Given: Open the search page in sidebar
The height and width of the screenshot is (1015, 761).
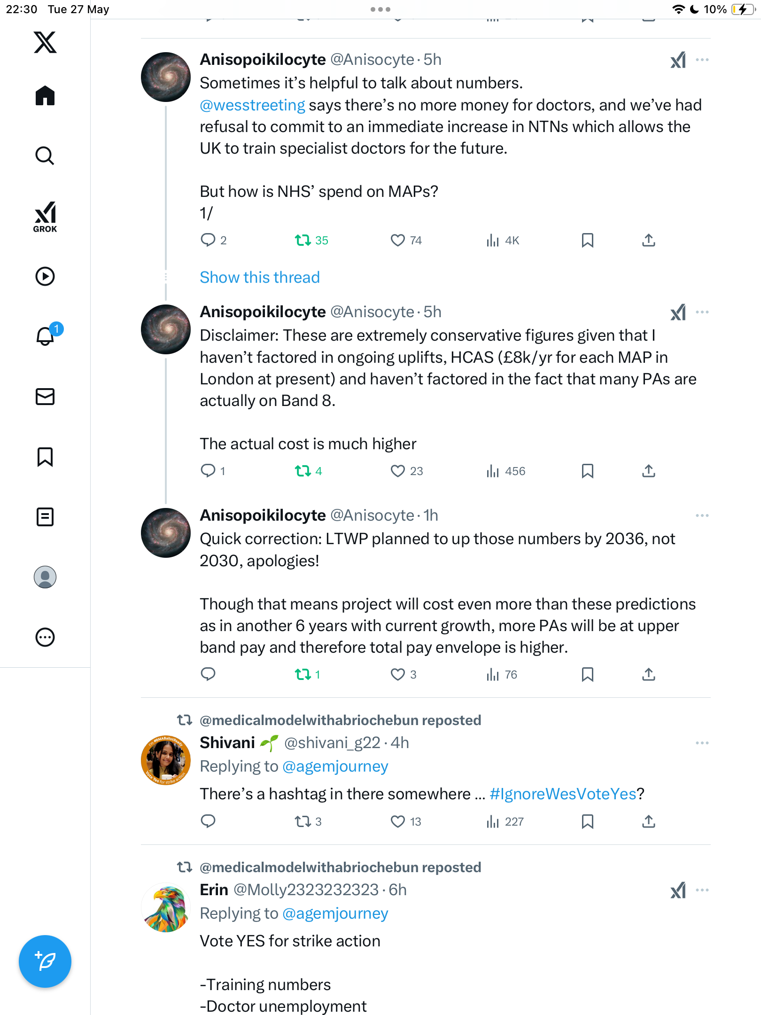Looking at the screenshot, I should point(45,156).
